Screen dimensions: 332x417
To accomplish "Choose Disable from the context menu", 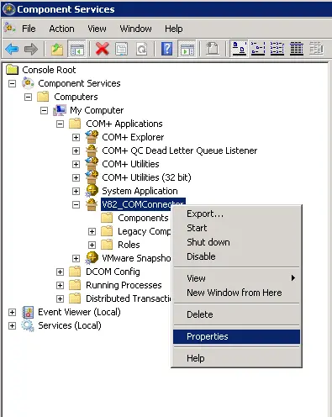I will 236,256.
